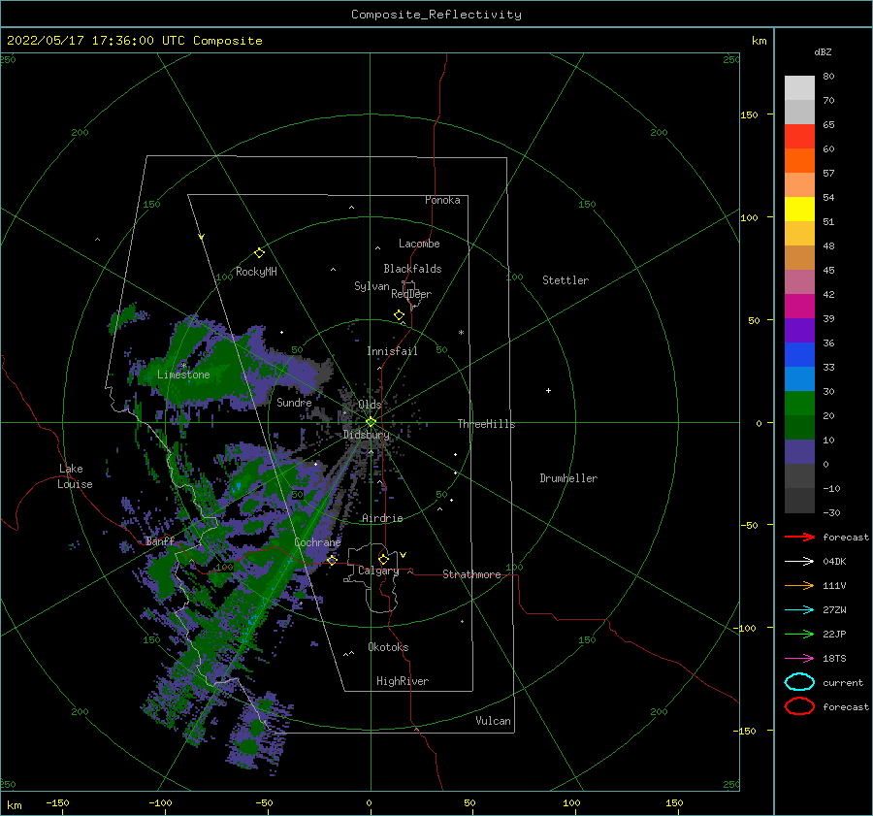873x816 pixels.
Task: Click the RockyMH label
Action: coord(256,272)
